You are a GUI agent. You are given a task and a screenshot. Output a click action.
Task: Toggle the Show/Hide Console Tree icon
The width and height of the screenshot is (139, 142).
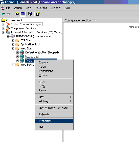click(x=22, y=14)
